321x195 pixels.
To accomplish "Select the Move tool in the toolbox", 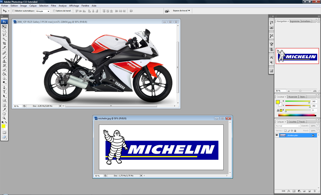I will (x=4, y=27).
